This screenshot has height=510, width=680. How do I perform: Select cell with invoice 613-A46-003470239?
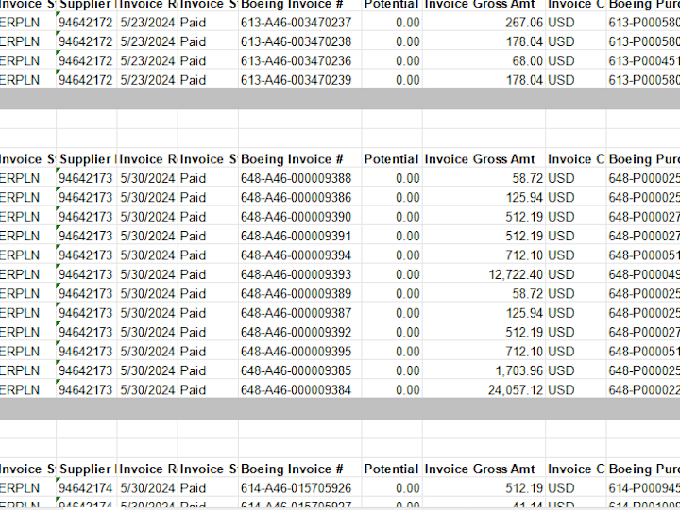click(x=299, y=80)
